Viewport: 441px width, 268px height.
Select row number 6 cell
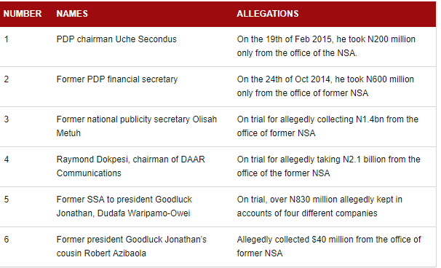pos(7,240)
